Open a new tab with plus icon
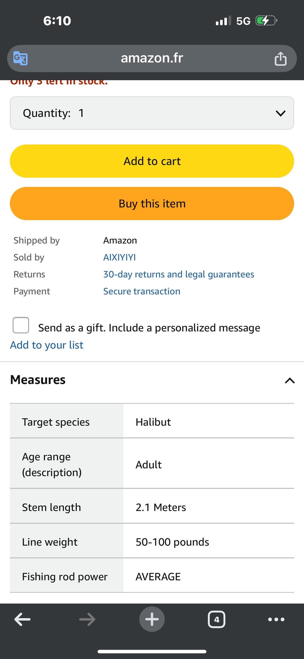 pos(152,619)
